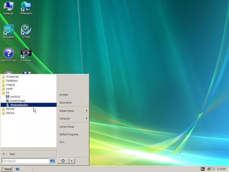This screenshot has width=229, height=172.
Task: Click SYSTEM user folder in Start menu
Action: [64, 95]
